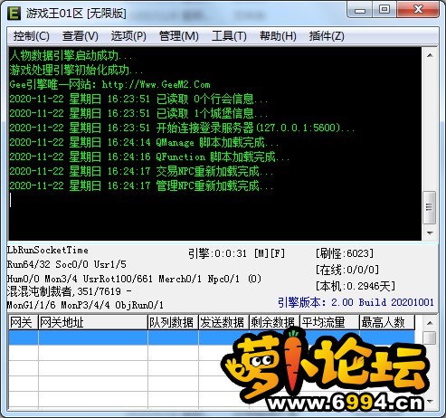
Task: Select the 网关 column header
Action: pyautogui.click(x=24, y=322)
